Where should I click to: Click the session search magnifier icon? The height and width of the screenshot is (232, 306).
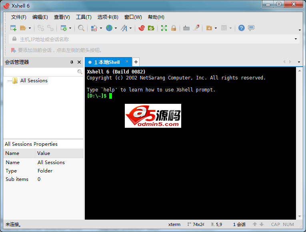[x=80, y=72]
